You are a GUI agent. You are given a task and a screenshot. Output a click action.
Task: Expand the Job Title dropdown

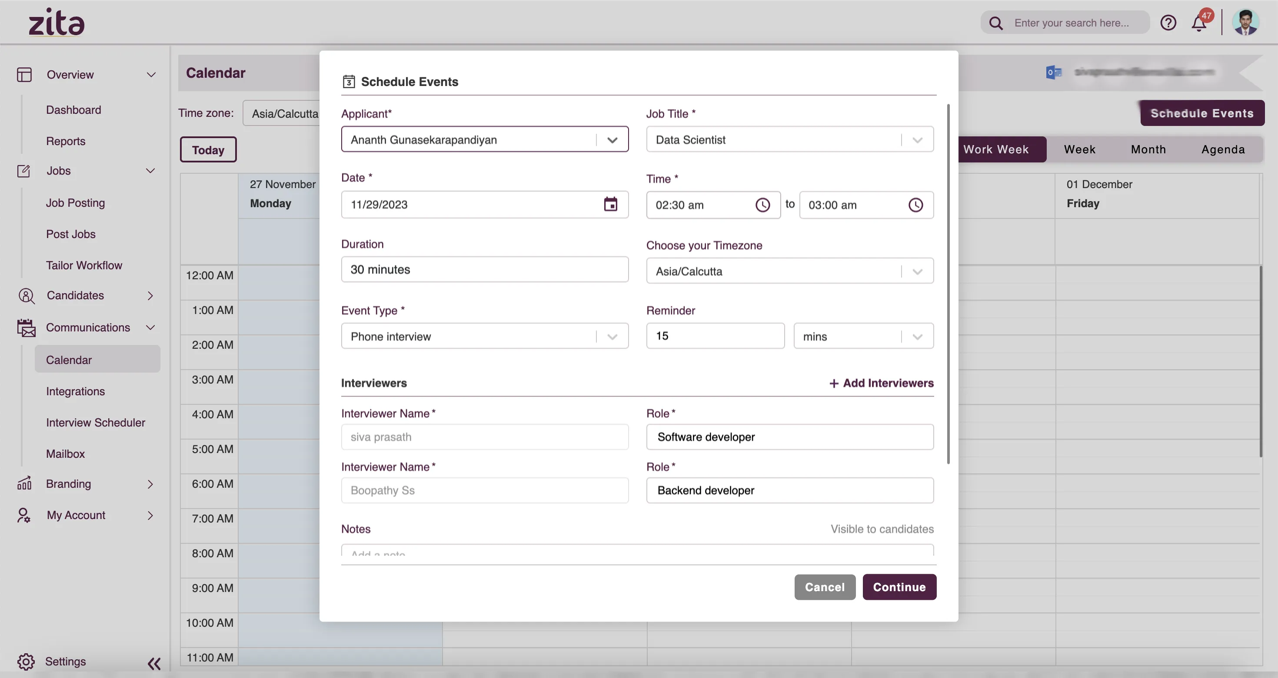917,140
